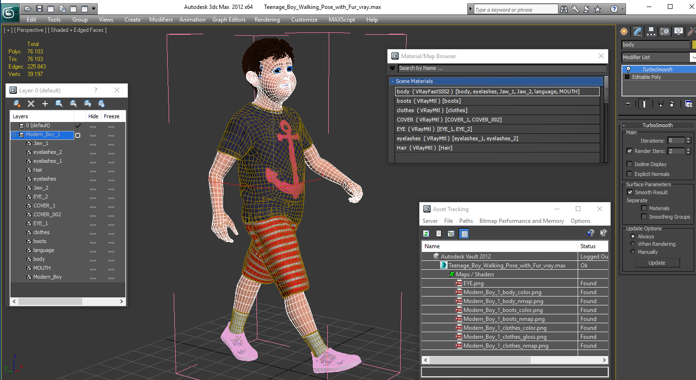
Task: Increment the Iterations spinner
Action: [x=688, y=139]
